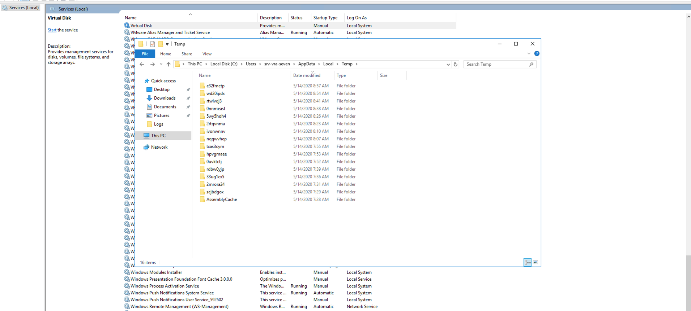Open Explorer help question-mark icon
Image resolution: width=691 pixels, height=311 pixels.
pyautogui.click(x=537, y=53)
